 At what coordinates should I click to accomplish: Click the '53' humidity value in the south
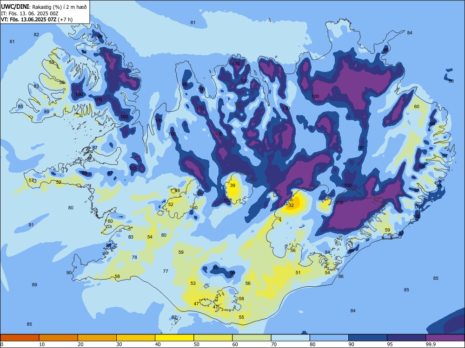pos(193,283)
